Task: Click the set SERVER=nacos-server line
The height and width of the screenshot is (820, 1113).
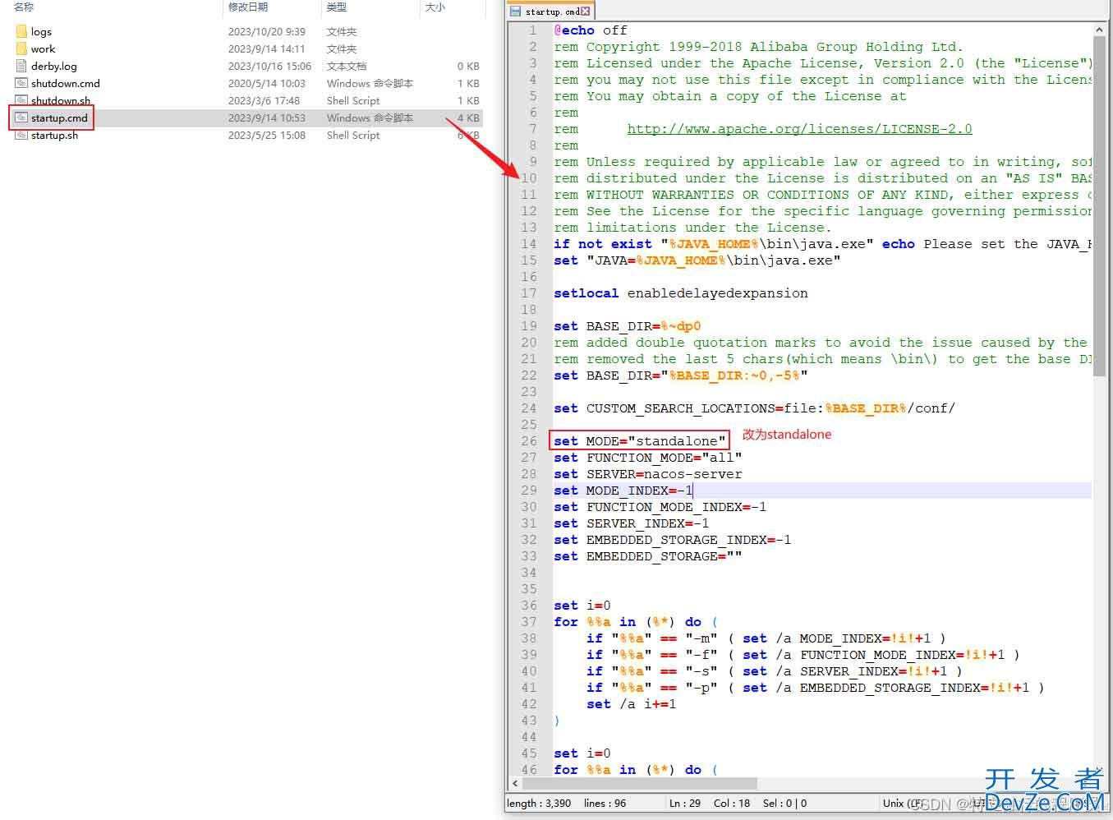Action: 647,474
